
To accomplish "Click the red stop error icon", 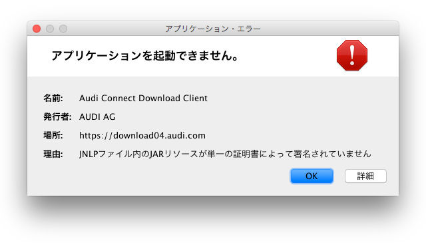I will pos(352,55).
